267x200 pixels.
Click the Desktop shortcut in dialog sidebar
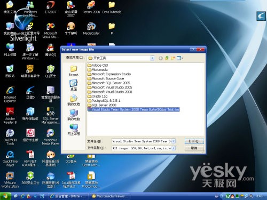pyautogui.click(x=74, y=85)
